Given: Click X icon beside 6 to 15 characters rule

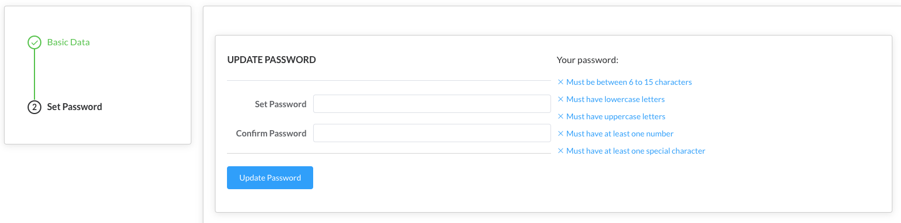Looking at the screenshot, I should tap(561, 82).
